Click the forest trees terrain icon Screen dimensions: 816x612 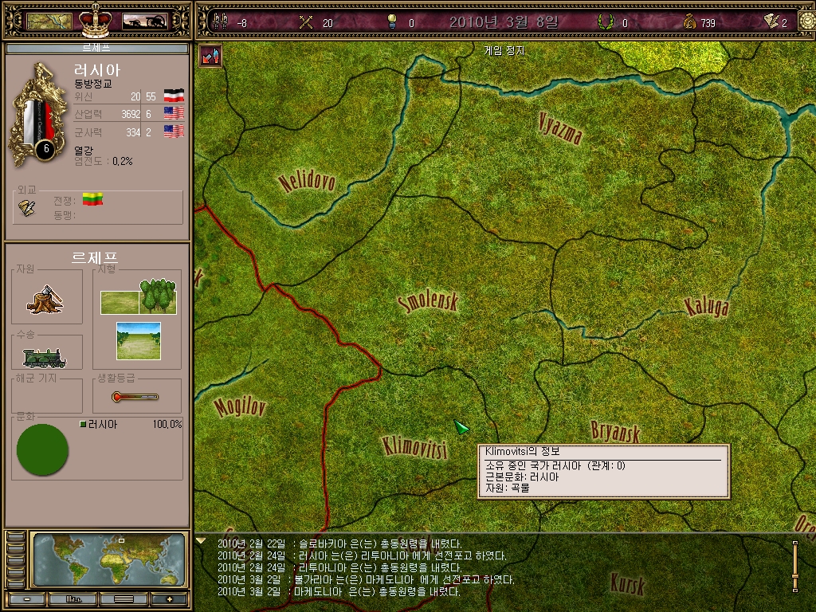click(x=158, y=296)
